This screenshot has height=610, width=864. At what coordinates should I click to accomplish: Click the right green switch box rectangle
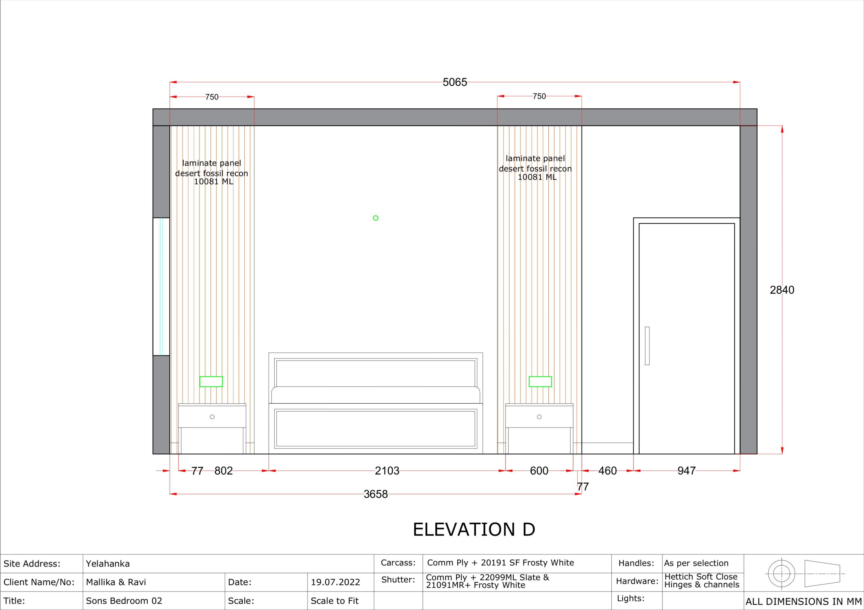(x=540, y=381)
